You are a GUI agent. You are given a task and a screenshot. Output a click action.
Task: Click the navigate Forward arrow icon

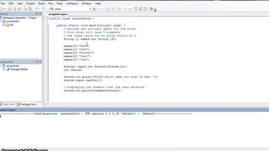130,9
